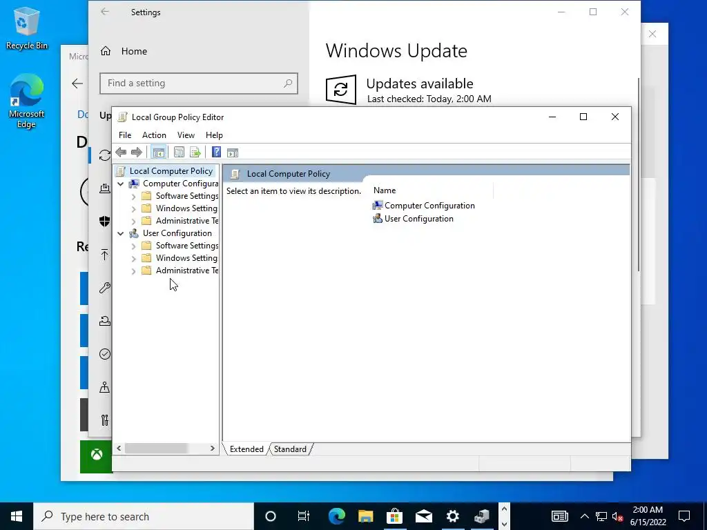707x530 pixels.
Task: Expand Software Settings under User Configuration
Action: click(x=133, y=246)
